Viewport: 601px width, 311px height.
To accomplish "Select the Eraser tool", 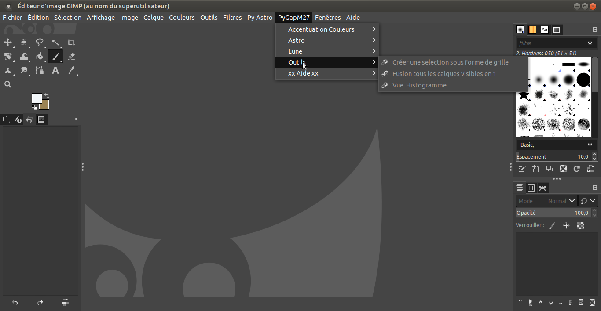I will coord(71,57).
